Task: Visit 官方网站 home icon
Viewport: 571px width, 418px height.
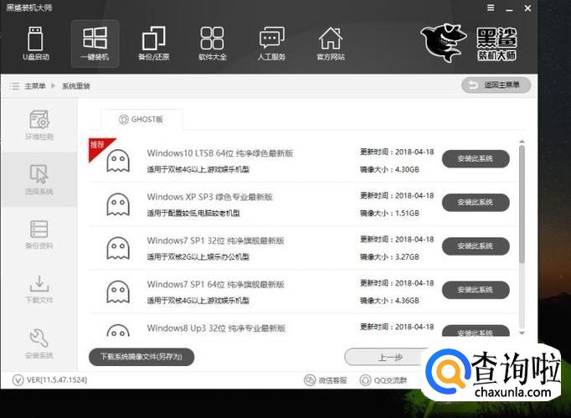Action: 330,44
